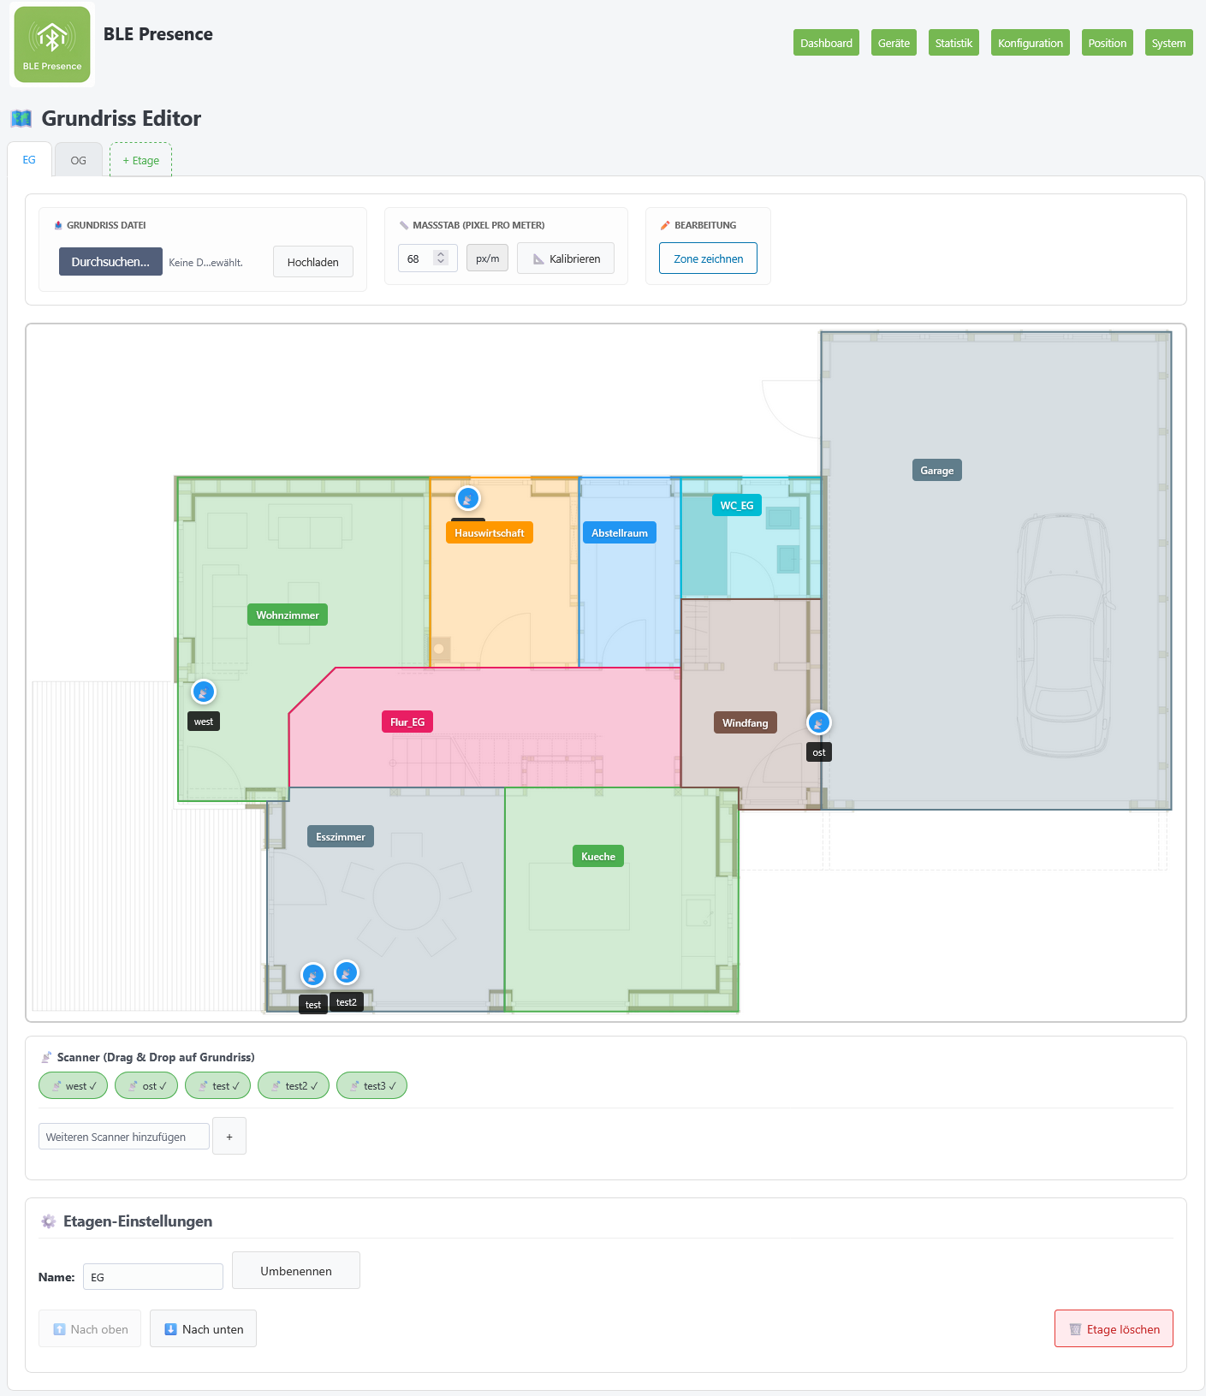Viewport: 1206px width, 1396px height.
Task: Click the Zone zeichnen button
Action: coord(708,258)
